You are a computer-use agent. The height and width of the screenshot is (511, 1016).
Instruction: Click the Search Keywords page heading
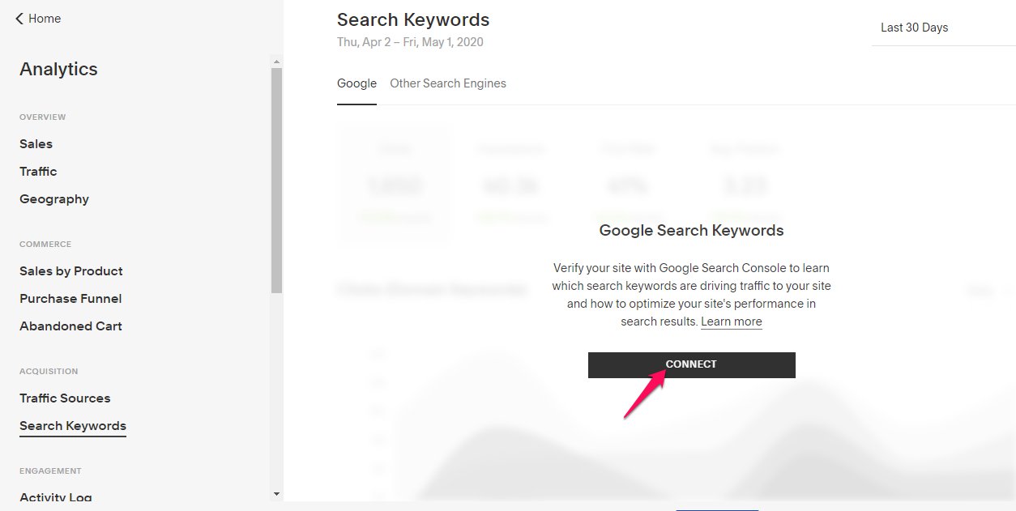click(x=413, y=19)
